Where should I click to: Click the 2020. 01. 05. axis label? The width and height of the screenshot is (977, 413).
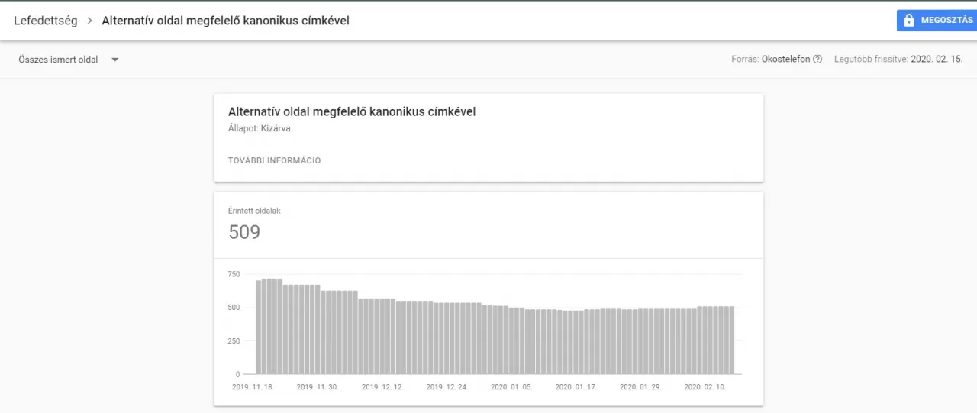tap(511, 387)
